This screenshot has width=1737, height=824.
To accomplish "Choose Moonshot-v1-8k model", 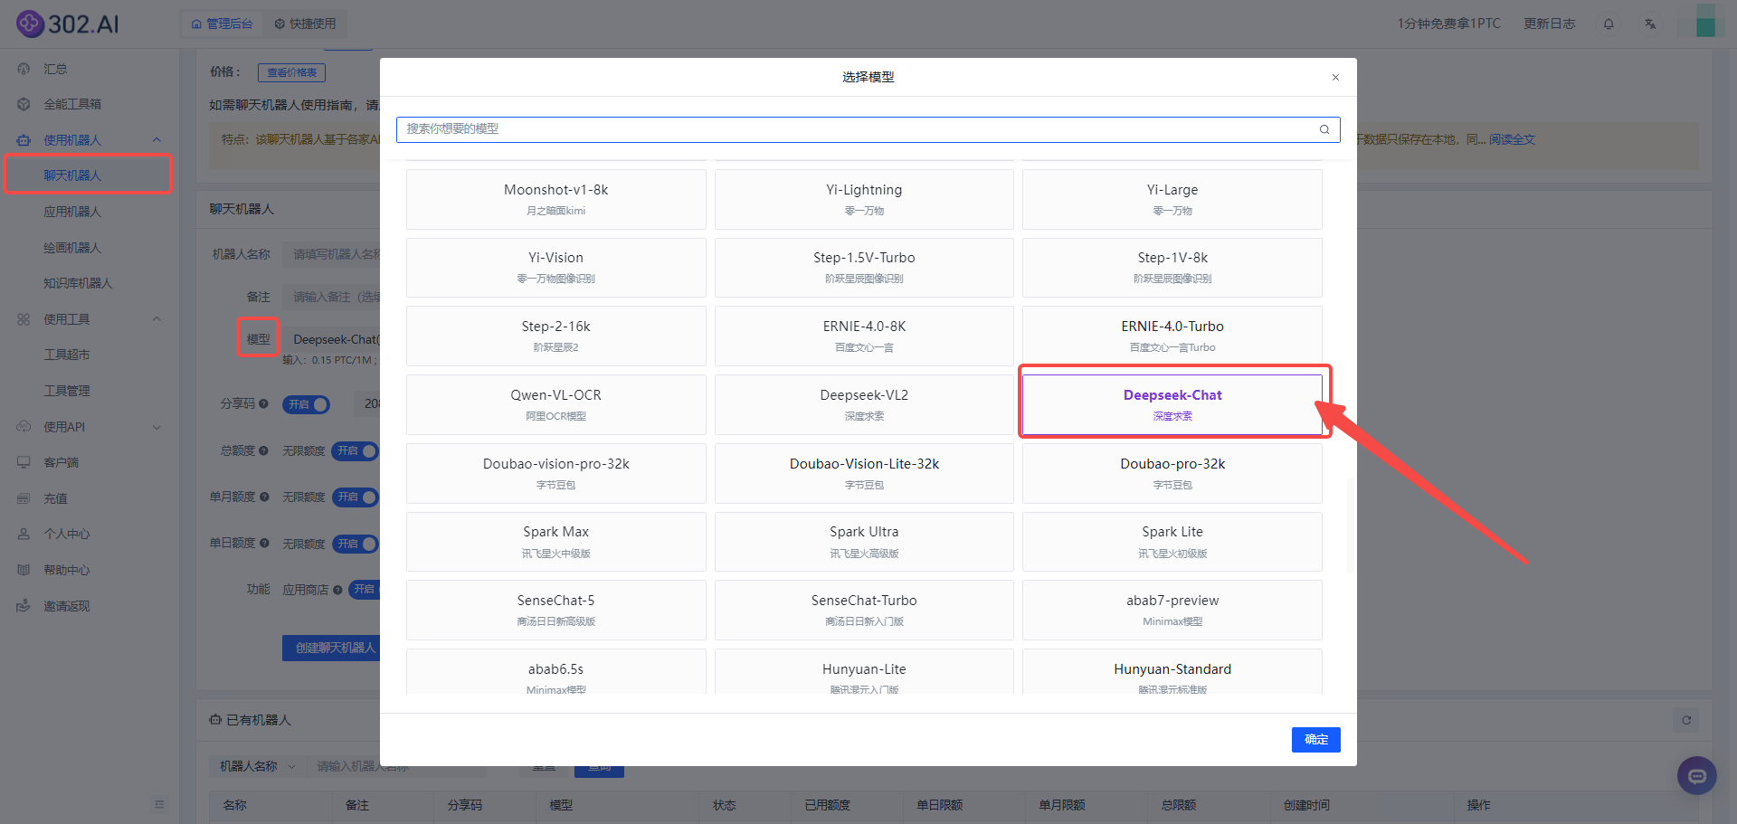I will click(x=555, y=199).
